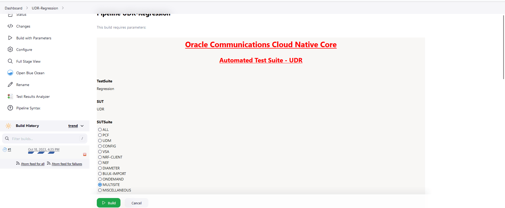Viewport: 505px width, 208px height.
Task: Open the UDR-Regression breadcrumb link
Action: pyautogui.click(x=45, y=8)
